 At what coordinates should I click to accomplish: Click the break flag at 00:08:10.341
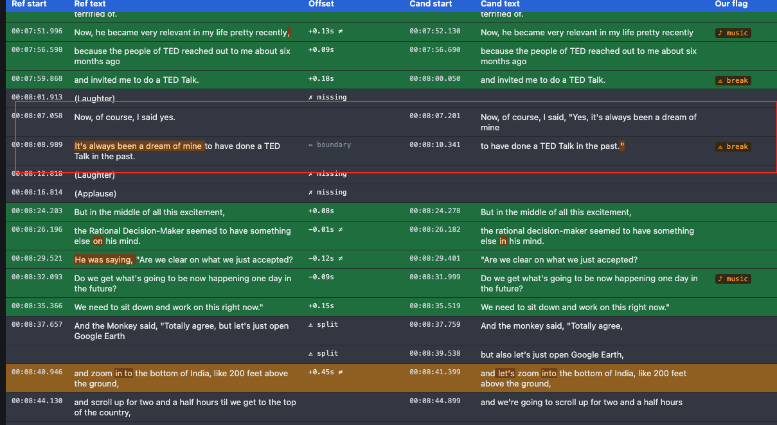pos(733,146)
